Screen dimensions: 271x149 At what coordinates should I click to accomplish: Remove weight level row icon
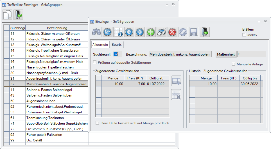coord(176,95)
